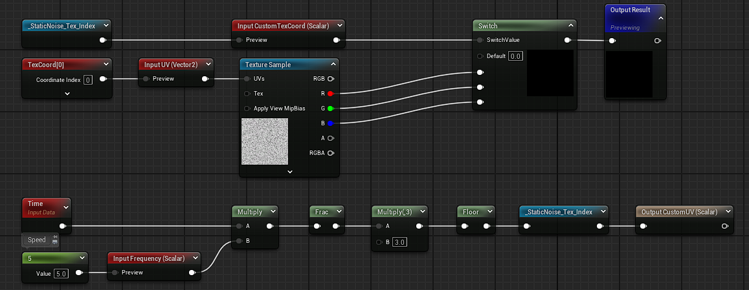Click the UVs input pin on Texture Sample
This screenshot has height=290, width=749.
[x=247, y=79]
